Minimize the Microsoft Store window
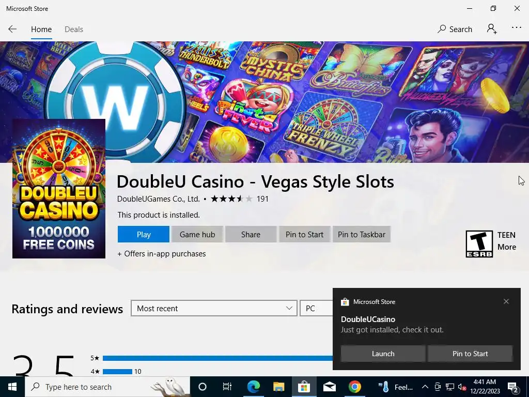This screenshot has height=397, width=529. tap(469, 8)
